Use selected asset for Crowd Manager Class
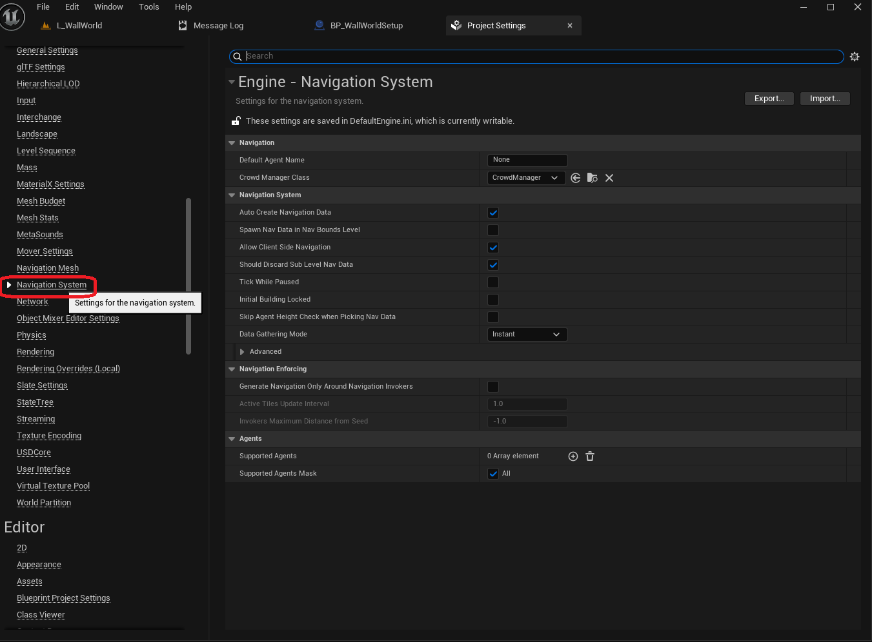Image resolution: width=872 pixels, height=642 pixels. (576, 178)
